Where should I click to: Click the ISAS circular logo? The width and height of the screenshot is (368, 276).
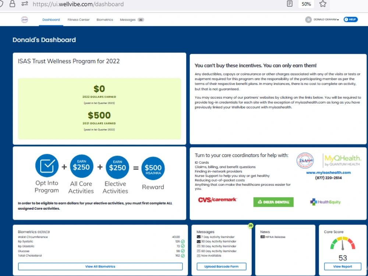[305, 160]
